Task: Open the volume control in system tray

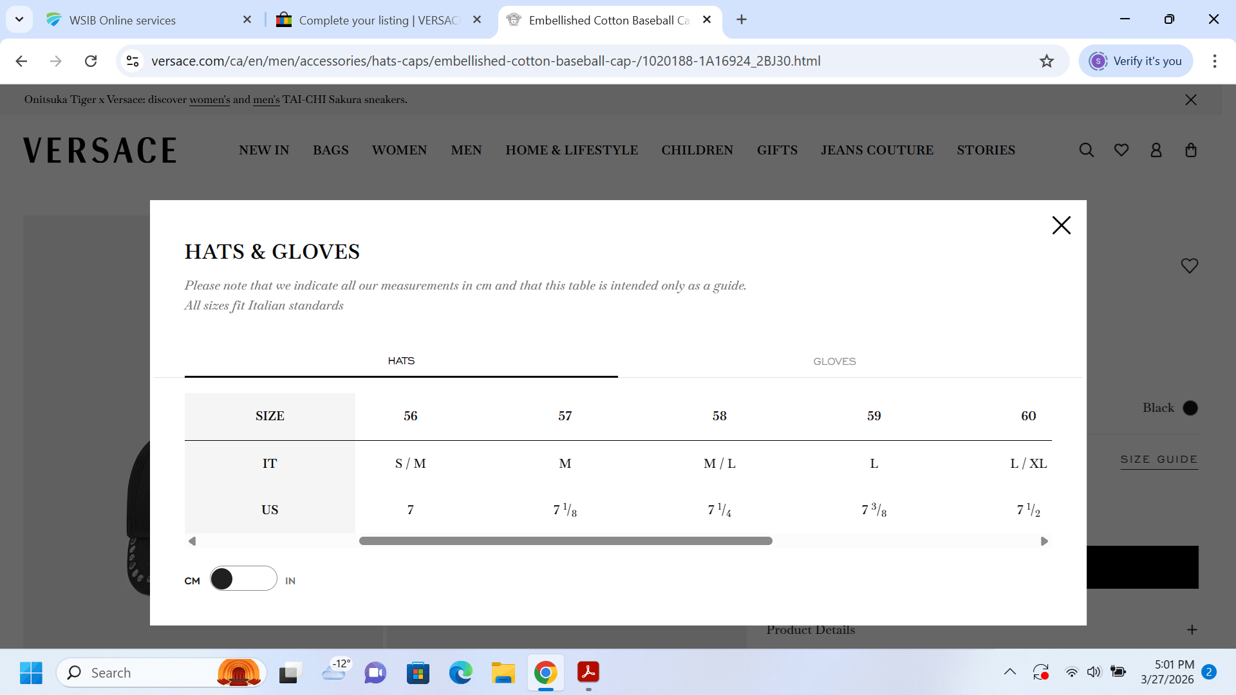Action: pyautogui.click(x=1094, y=672)
